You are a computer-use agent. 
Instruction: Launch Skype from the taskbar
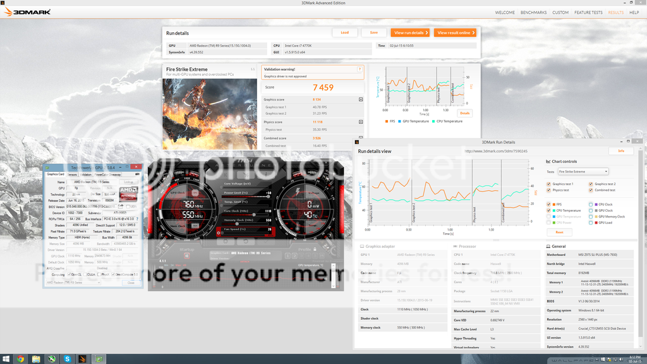(x=68, y=358)
